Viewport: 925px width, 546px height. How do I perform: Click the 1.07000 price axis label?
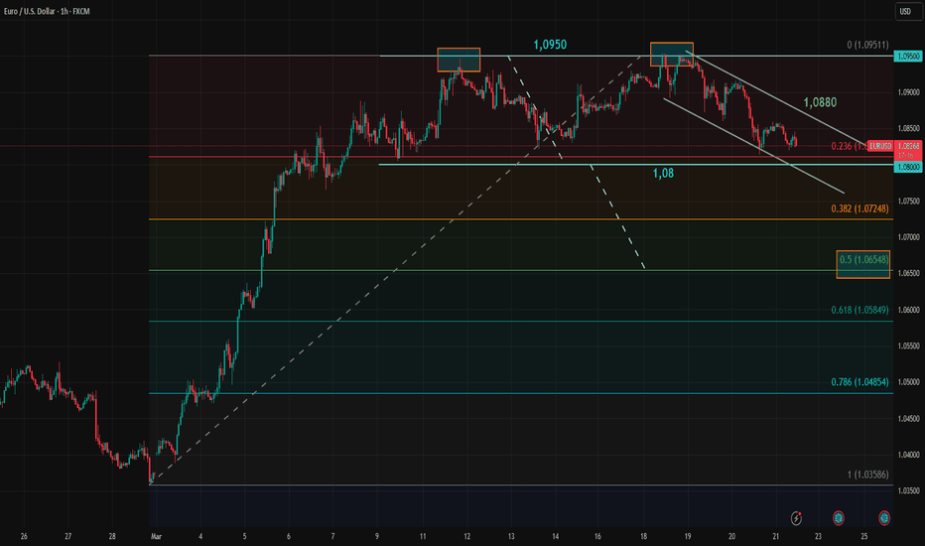pyautogui.click(x=908, y=237)
